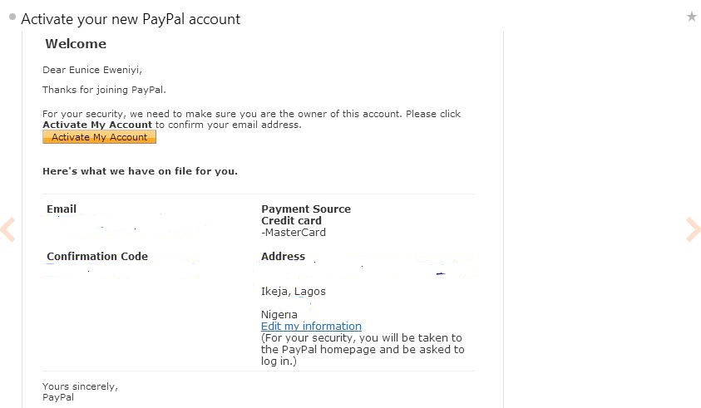Click "Here's what we have on file" heading
Screen dimensions: 701x408
tap(140, 171)
